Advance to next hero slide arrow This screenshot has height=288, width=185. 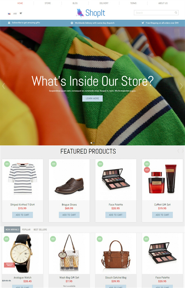pyautogui.click(x=181, y=86)
